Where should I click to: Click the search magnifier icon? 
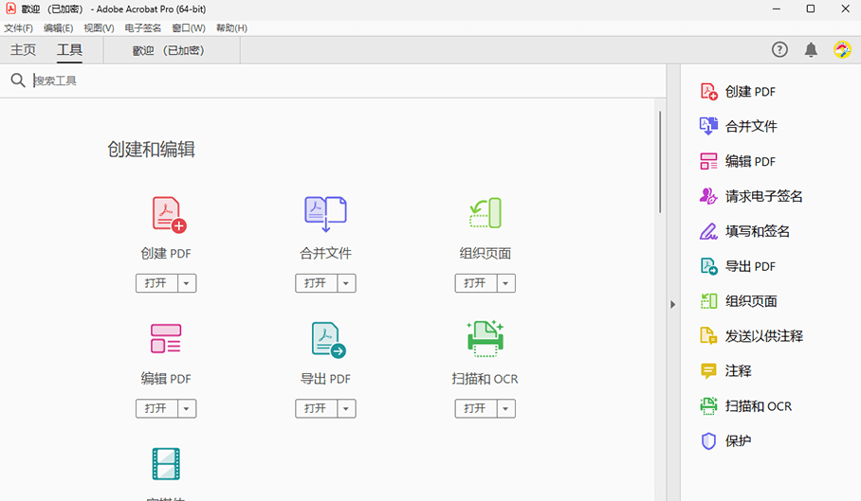pos(18,81)
